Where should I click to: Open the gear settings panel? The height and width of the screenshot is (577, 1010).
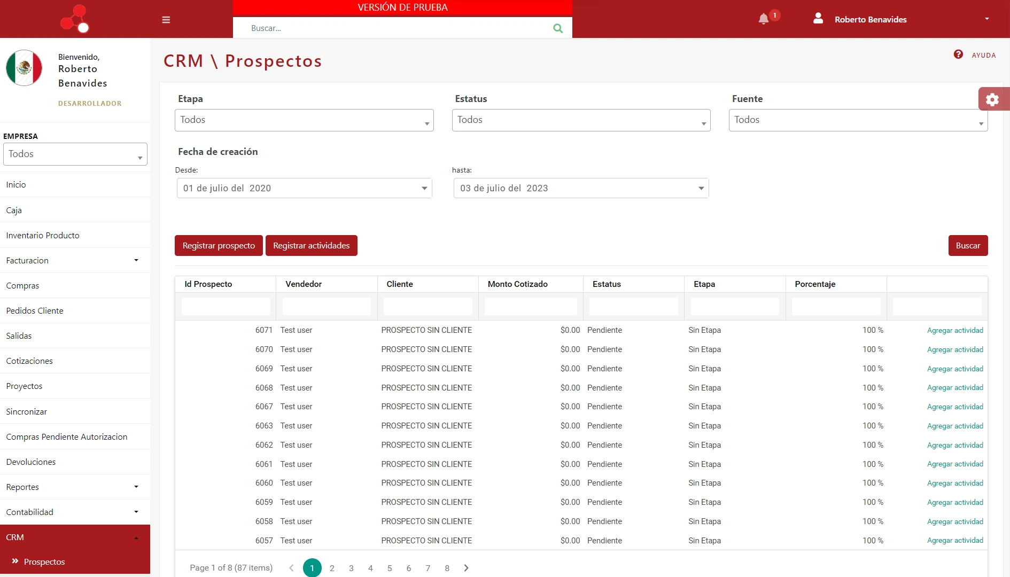pos(992,99)
